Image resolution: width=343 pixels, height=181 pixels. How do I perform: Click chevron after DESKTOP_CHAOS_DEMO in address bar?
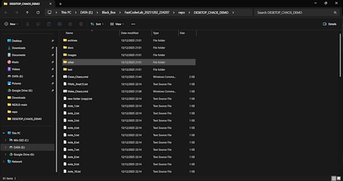[x=233, y=13]
